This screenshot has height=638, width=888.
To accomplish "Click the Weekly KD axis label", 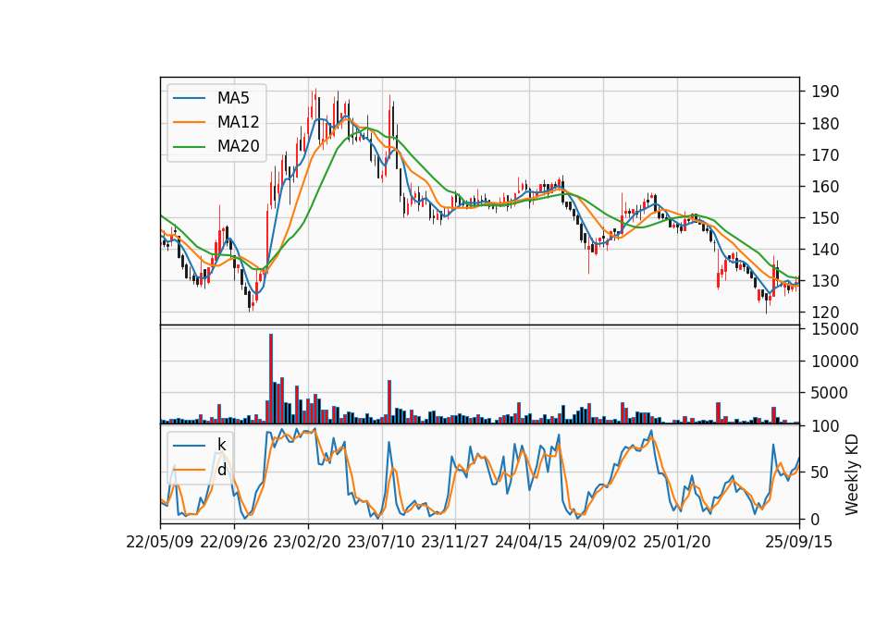I will pos(852,474).
